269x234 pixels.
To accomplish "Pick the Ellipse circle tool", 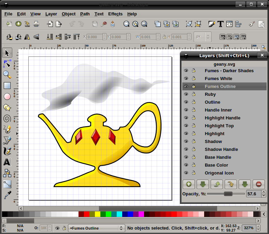I will 7,96.
